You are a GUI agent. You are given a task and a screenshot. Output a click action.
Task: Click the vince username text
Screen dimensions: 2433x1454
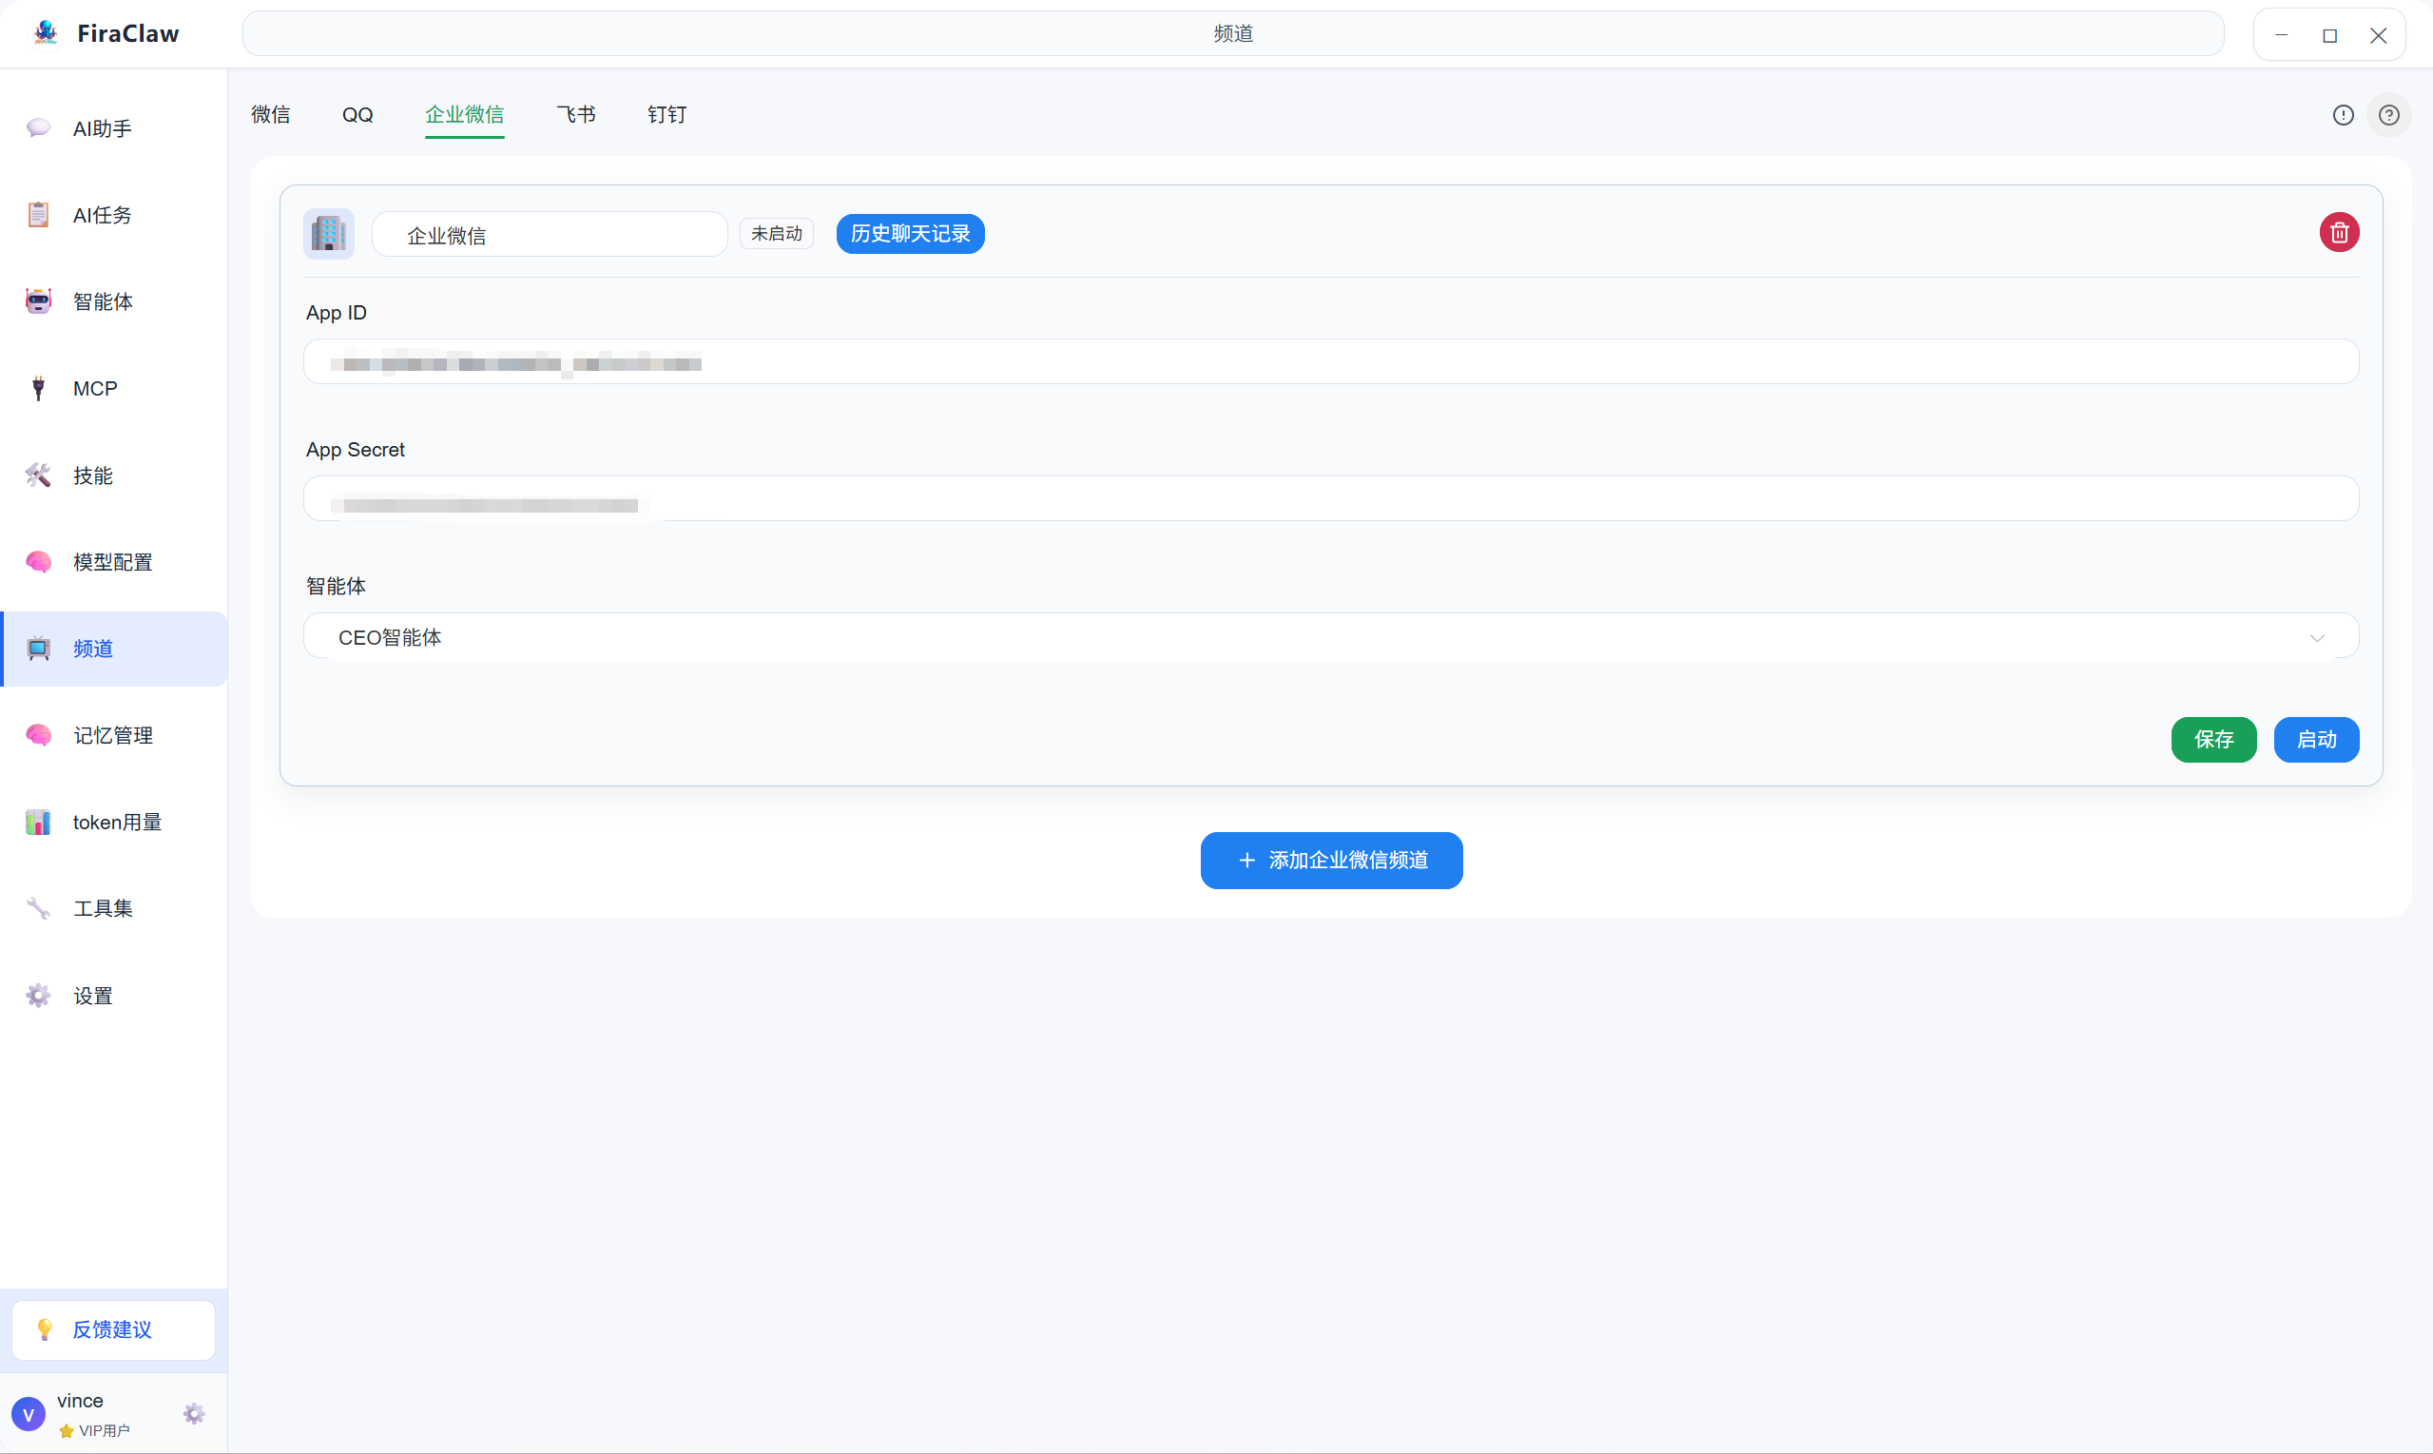(x=79, y=1401)
